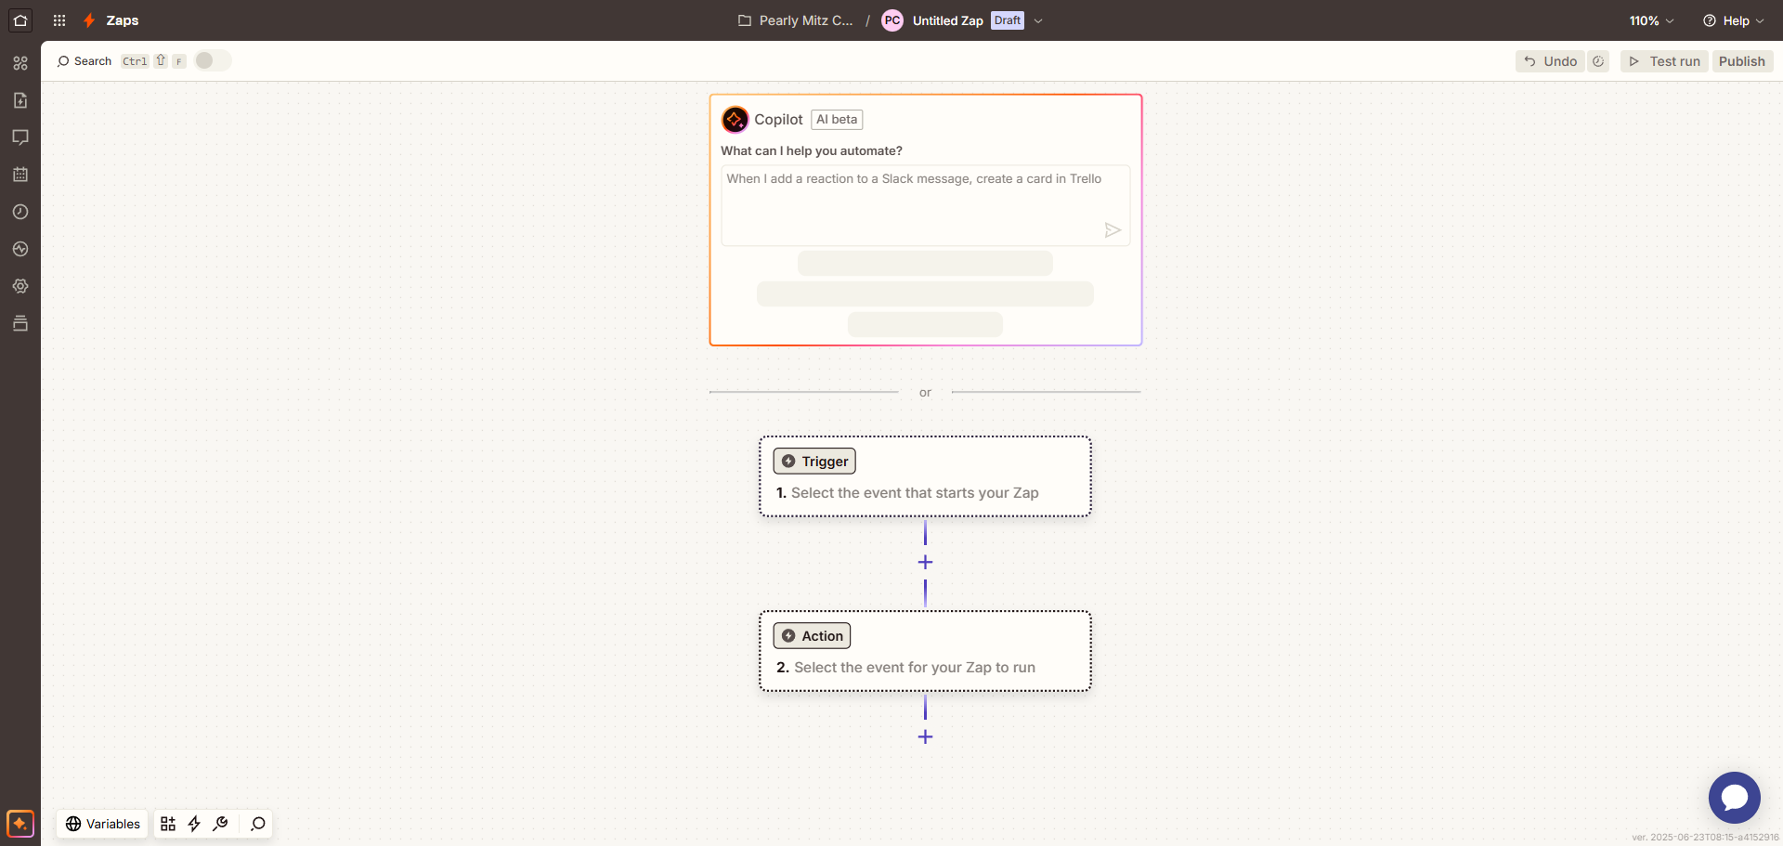Enable the toggle next to the search field
Screen dimensions: 1783x846
(212, 60)
